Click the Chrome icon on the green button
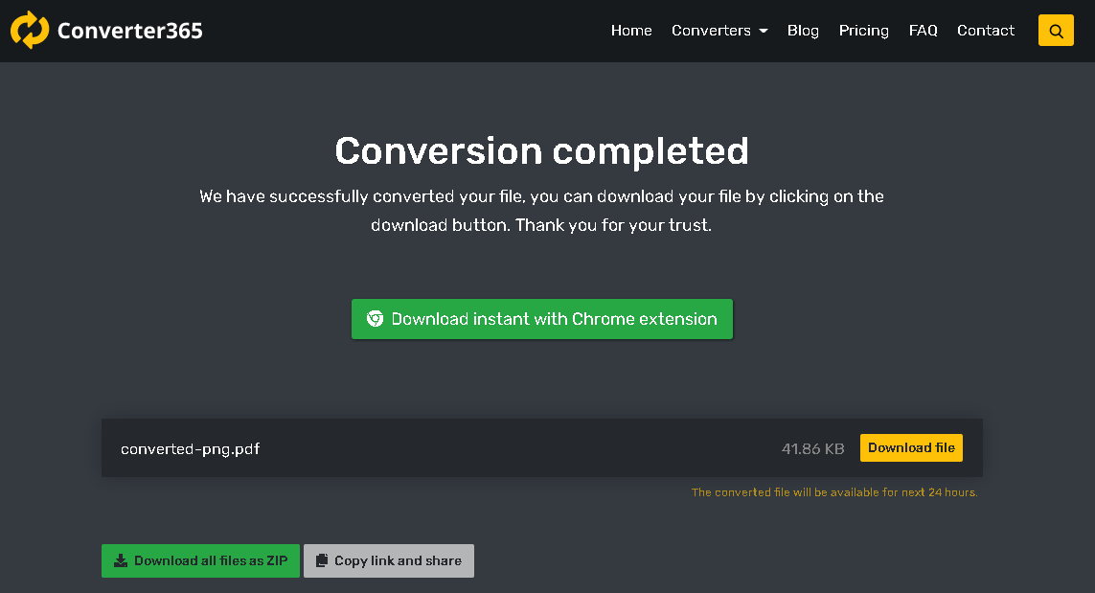Image resolution: width=1095 pixels, height=593 pixels. [376, 319]
